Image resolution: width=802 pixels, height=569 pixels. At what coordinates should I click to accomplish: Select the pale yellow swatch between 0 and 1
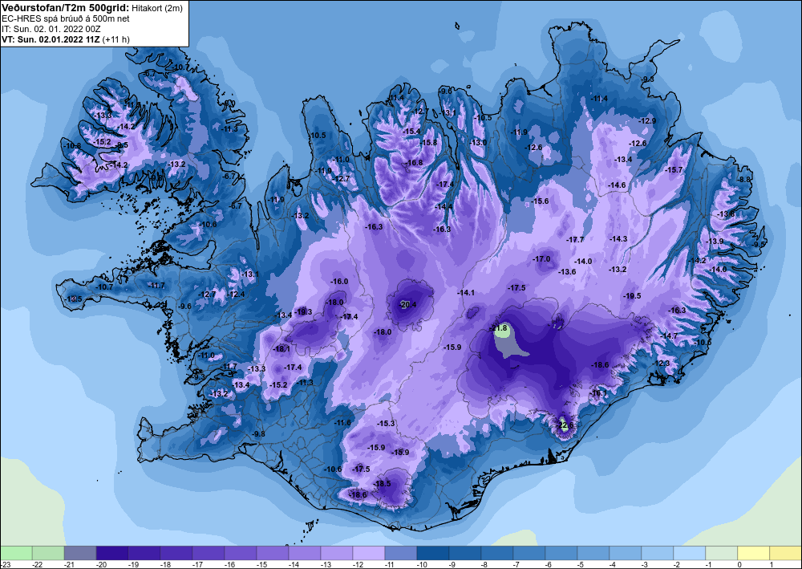click(754, 553)
